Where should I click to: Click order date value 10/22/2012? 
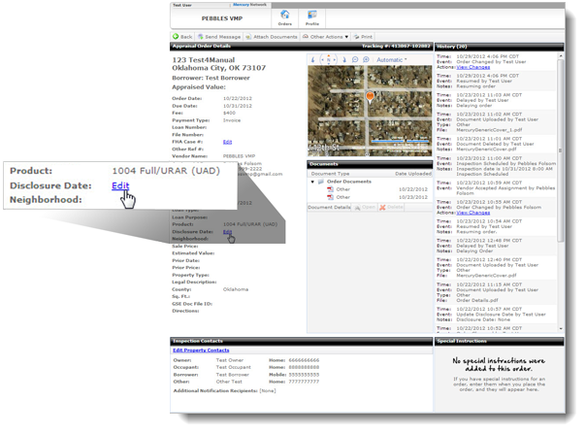[x=238, y=99]
